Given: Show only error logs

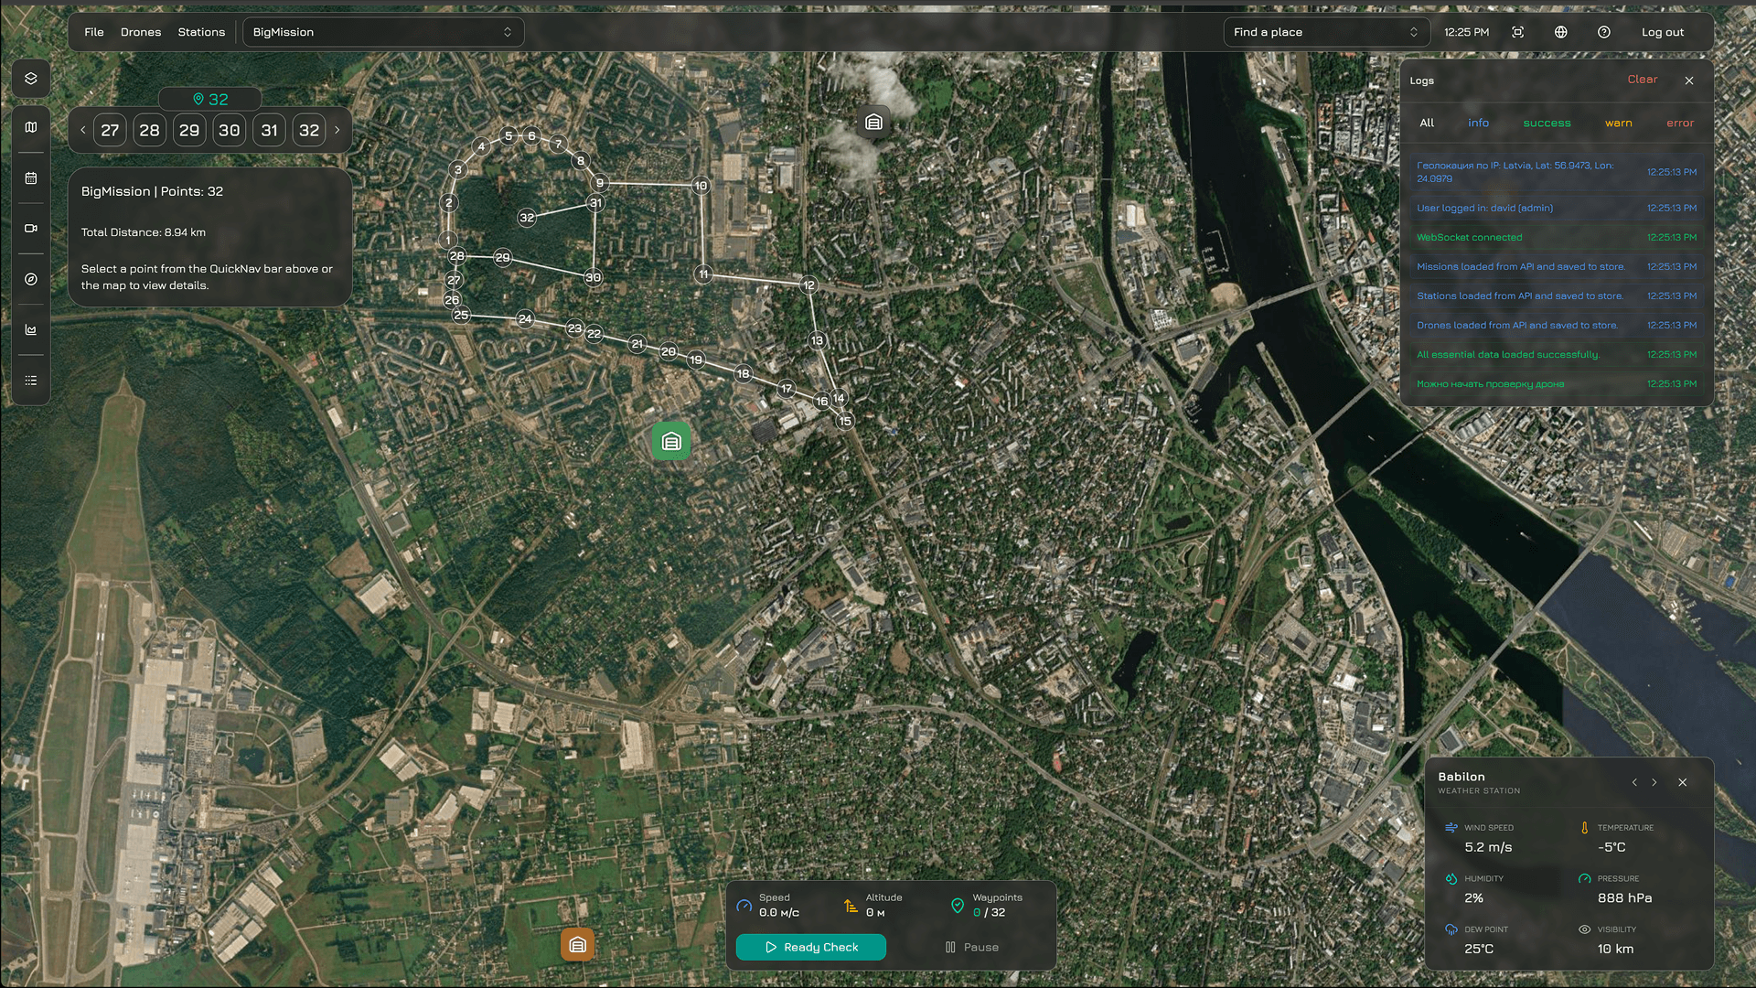Looking at the screenshot, I should pyautogui.click(x=1679, y=123).
